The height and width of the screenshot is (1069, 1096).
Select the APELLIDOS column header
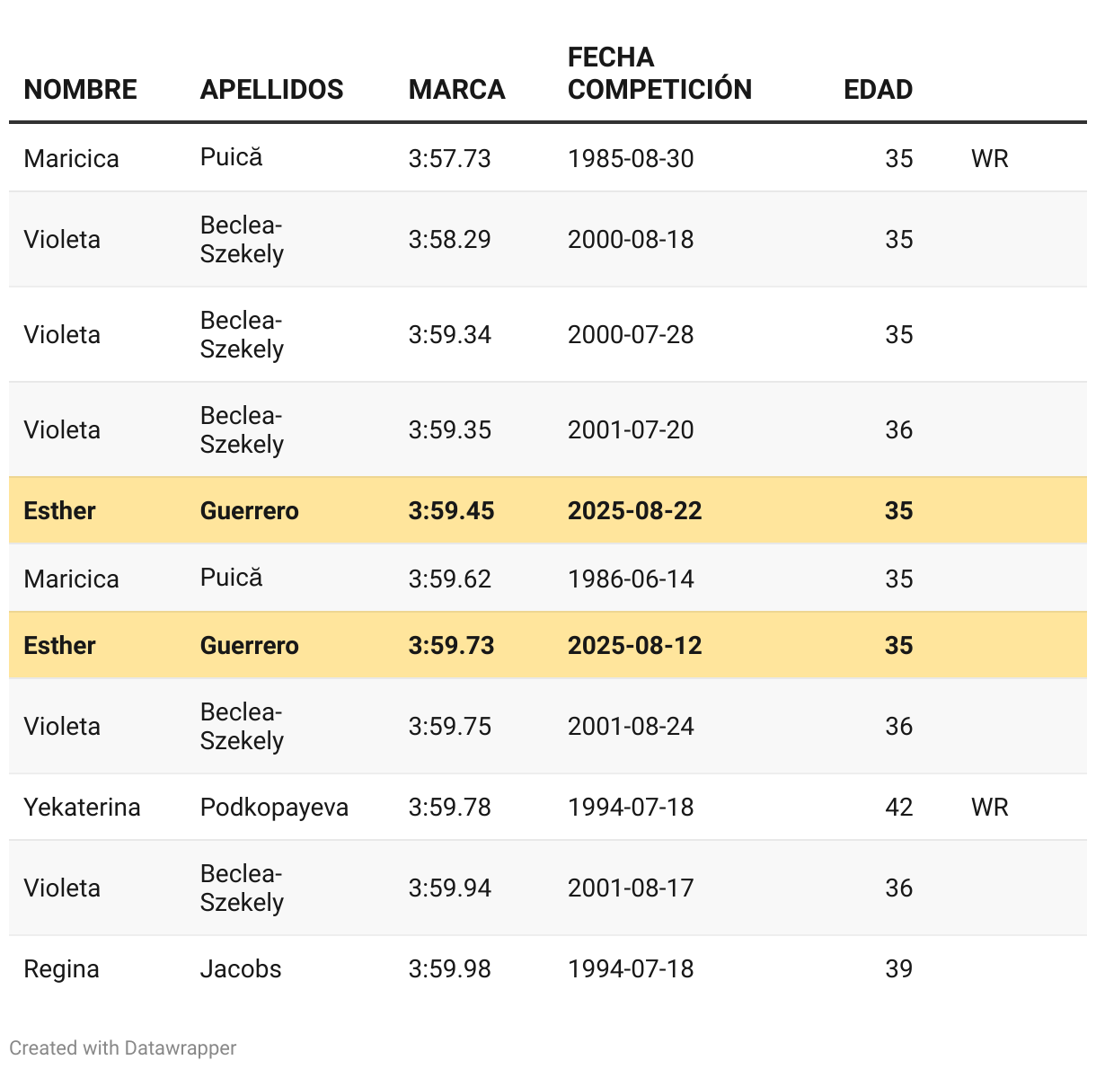271,89
